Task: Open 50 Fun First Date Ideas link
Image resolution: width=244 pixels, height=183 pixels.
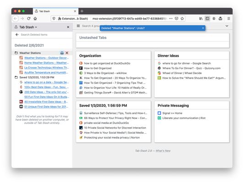Action: pos(47,97)
